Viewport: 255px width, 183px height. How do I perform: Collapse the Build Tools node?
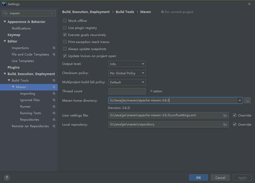tap(9, 80)
